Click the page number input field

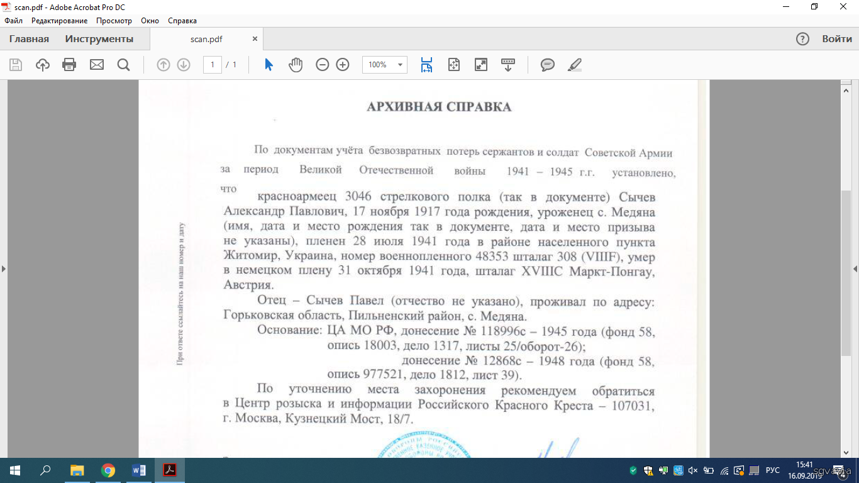click(x=213, y=65)
